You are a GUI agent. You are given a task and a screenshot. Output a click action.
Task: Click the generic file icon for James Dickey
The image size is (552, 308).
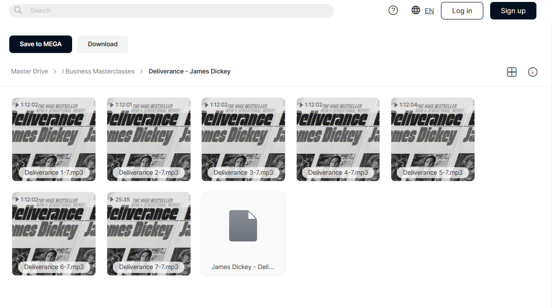point(243,226)
